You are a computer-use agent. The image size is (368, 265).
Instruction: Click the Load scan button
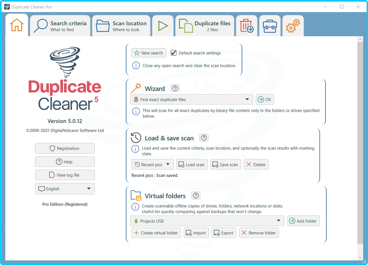tap(192, 165)
